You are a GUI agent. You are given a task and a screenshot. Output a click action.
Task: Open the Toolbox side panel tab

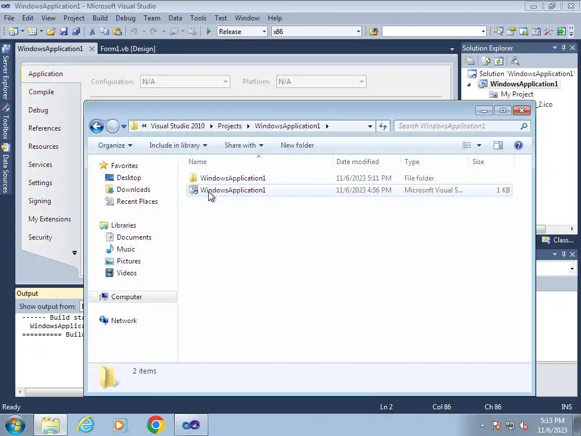(6, 123)
